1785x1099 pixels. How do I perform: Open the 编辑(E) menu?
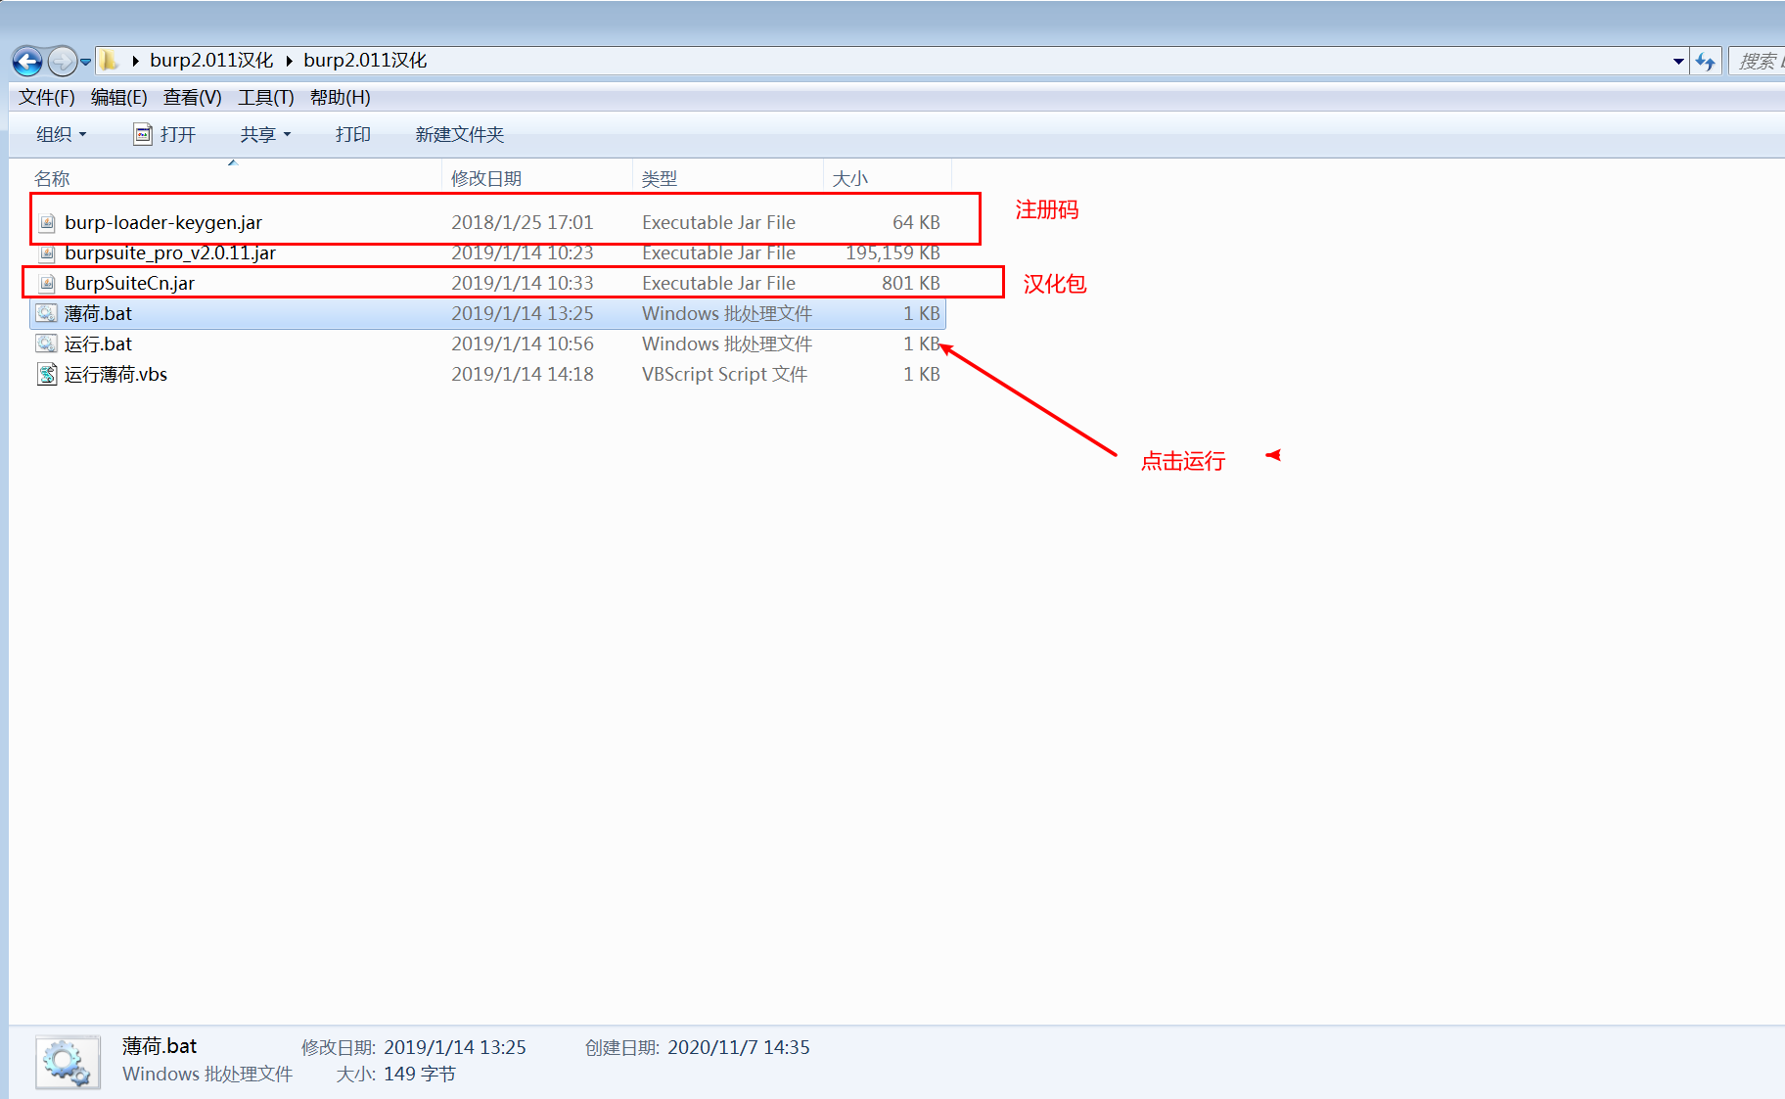pyautogui.click(x=118, y=97)
